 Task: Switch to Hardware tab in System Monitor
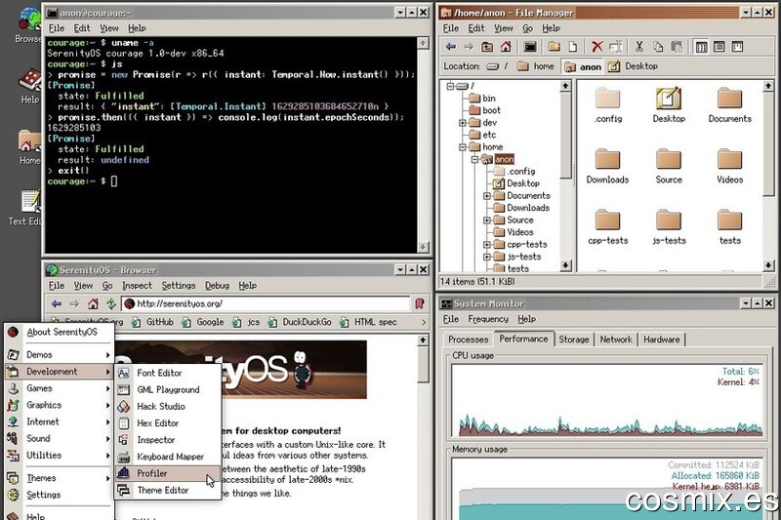tap(662, 340)
